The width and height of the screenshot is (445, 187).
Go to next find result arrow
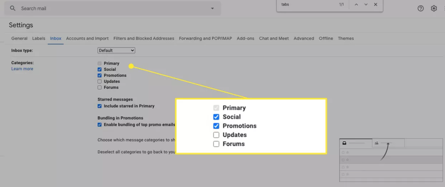click(x=366, y=4)
